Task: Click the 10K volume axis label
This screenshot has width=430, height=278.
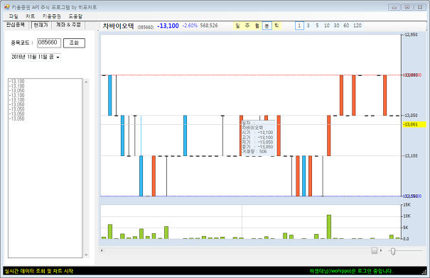Action: [407, 216]
